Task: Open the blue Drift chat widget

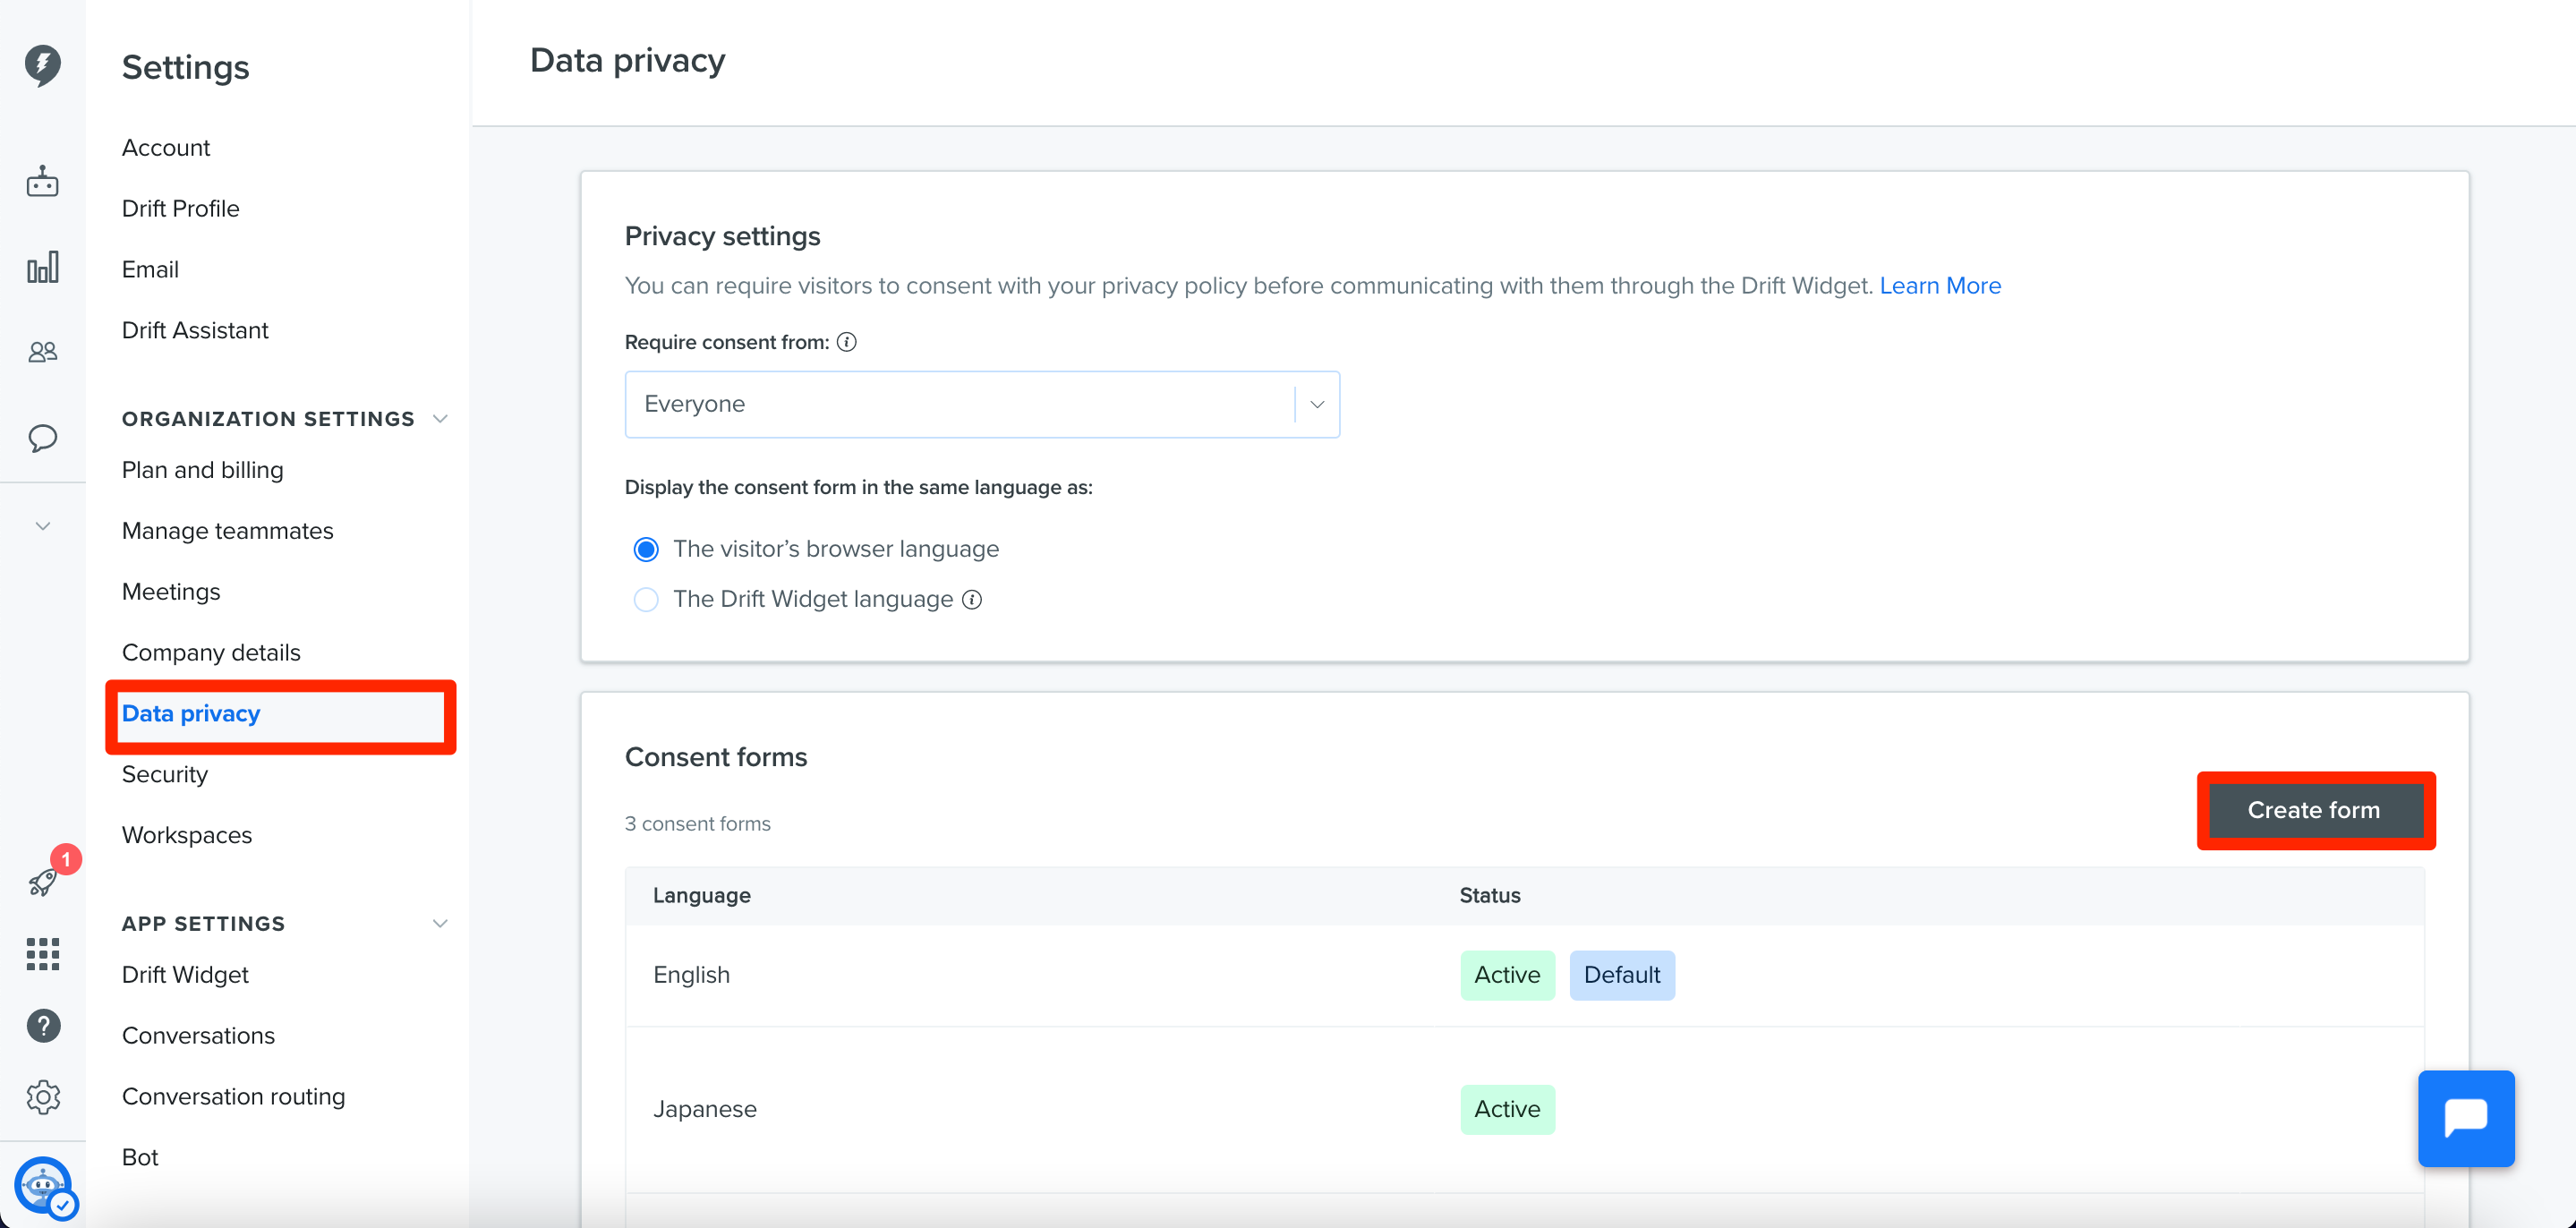Action: click(2465, 1118)
